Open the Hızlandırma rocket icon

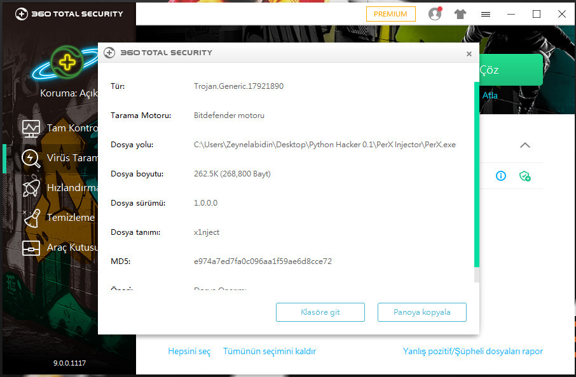(x=31, y=188)
